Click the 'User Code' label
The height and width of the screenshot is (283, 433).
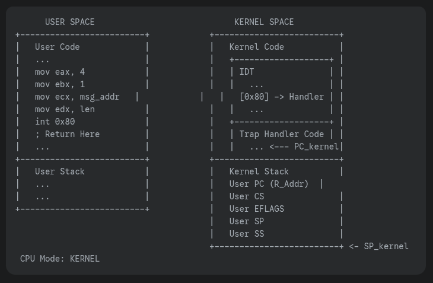coord(57,47)
